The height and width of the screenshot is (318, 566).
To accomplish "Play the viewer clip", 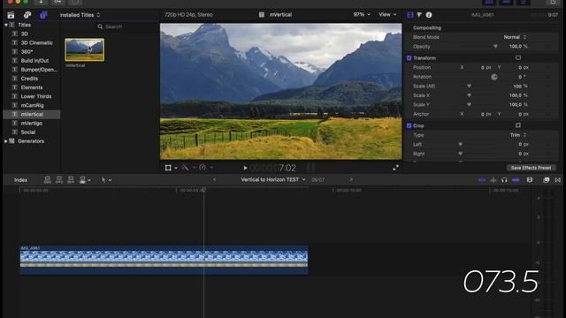I will coord(245,168).
